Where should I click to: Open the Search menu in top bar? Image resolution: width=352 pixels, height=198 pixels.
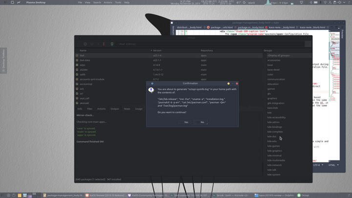[x=97, y=2]
